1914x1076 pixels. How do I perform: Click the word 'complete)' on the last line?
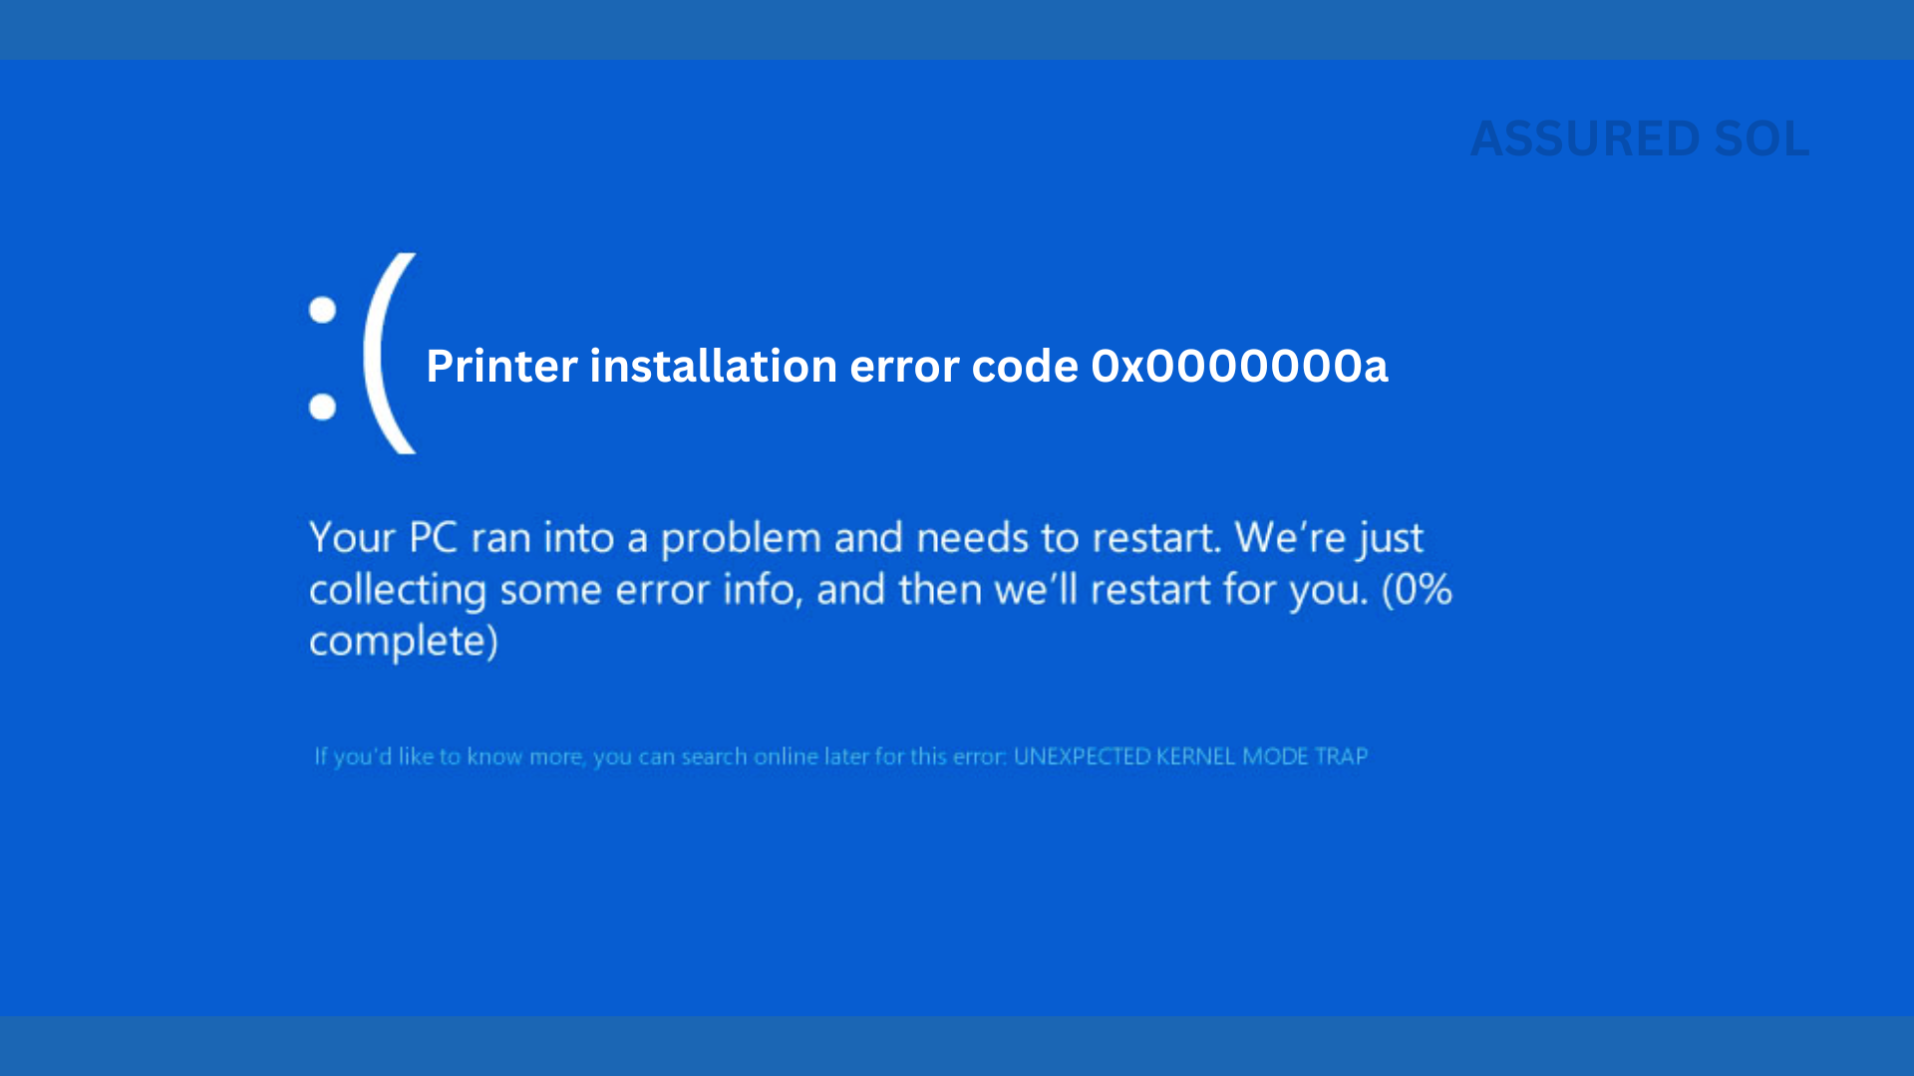[x=404, y=641]
